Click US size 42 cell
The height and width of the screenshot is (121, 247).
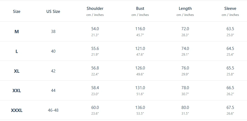pyautogui.click(x=53, y=71)
